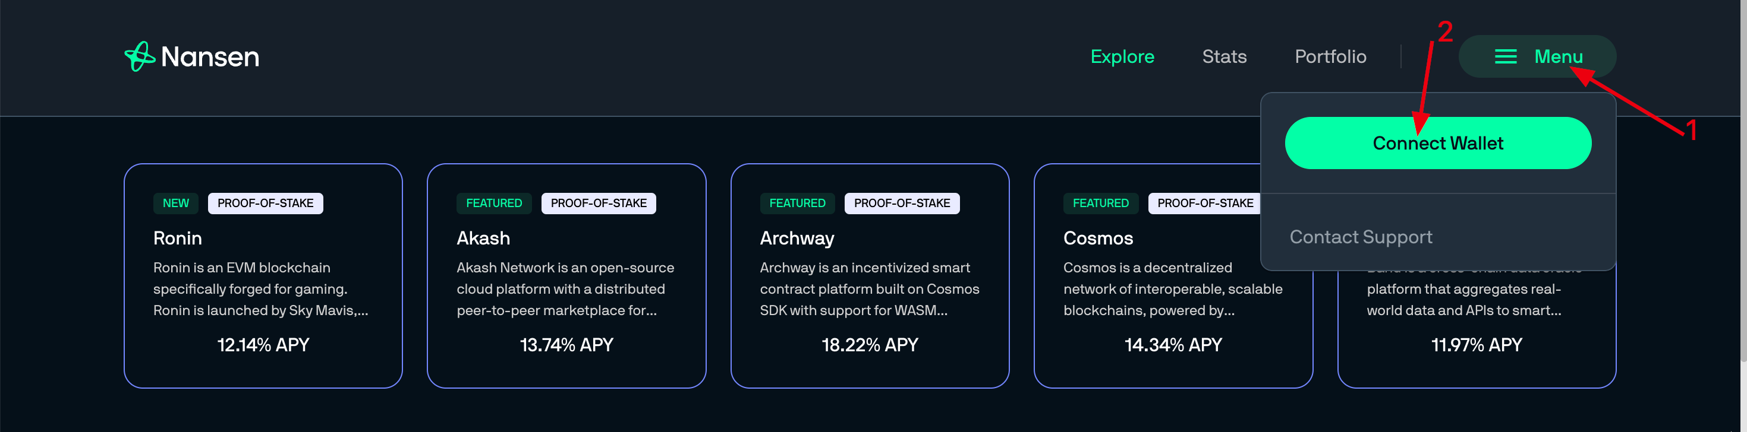The width and height of the screenshot is (1747, 432).
Task: Open the Ronin staking card title
Action: tap(178, 239)
